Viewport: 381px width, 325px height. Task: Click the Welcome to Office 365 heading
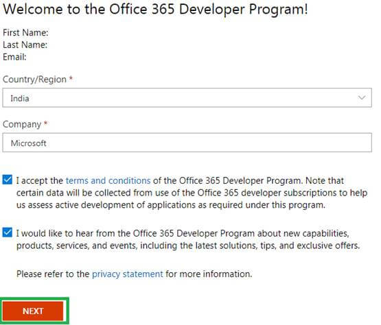tap(155, 9)
